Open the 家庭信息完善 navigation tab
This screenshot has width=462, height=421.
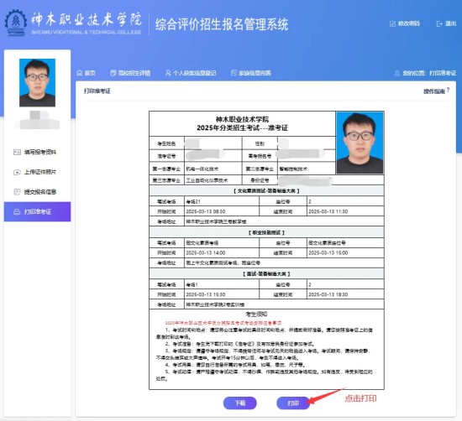click(x=251, y=73)
